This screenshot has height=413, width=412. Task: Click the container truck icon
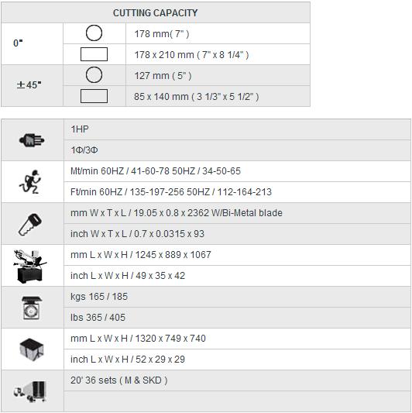[30, 391]
